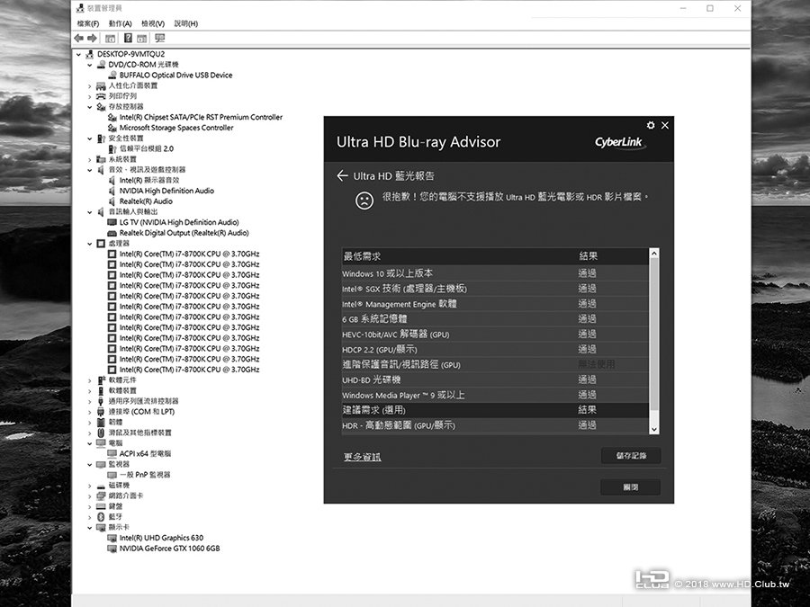Select Realtek Digital Output (Realtek(R) Audio)
Viewport: 810px width, 607px height.
point(184,233)
